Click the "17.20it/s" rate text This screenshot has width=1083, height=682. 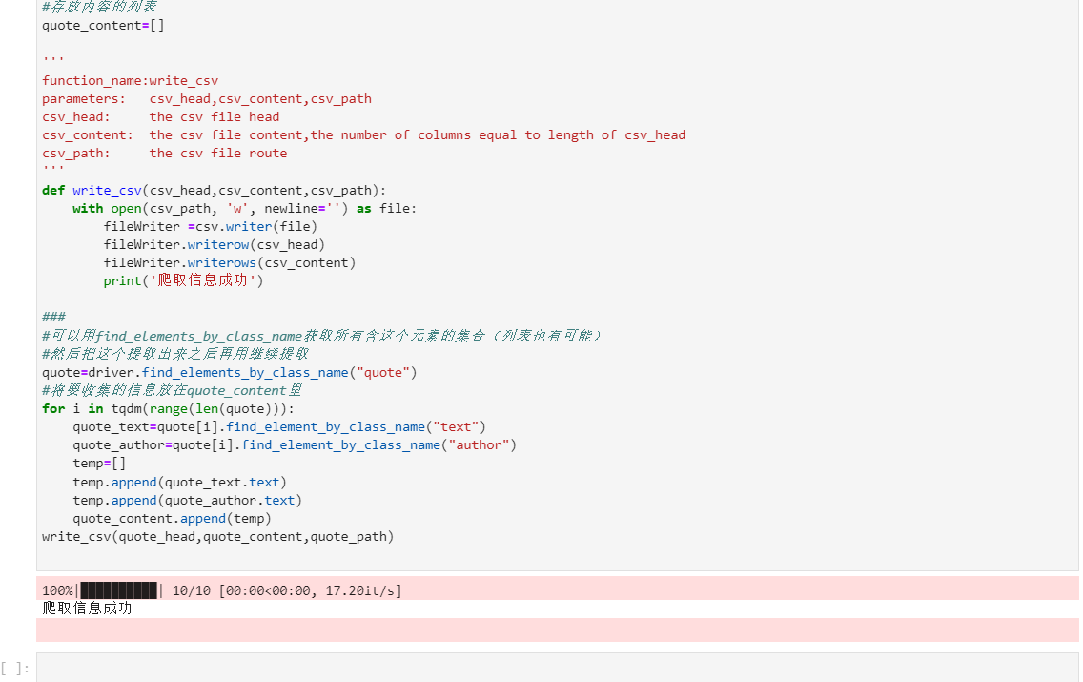coord(359,590)
